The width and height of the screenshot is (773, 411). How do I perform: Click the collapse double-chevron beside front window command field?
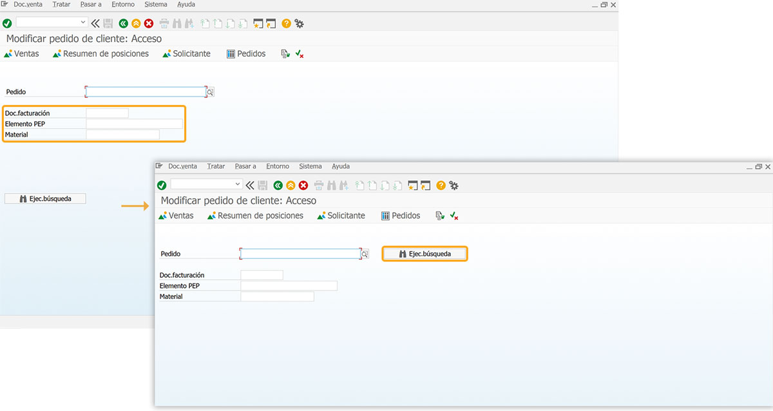point(250,186)
